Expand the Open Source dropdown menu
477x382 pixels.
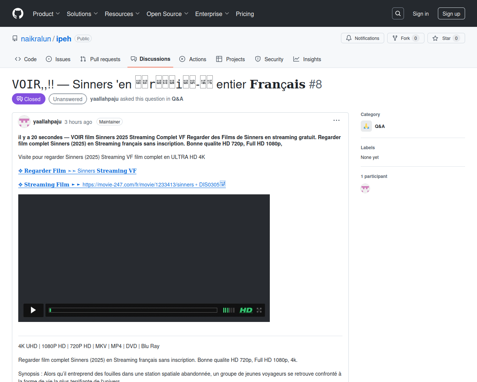coord(168,14)
